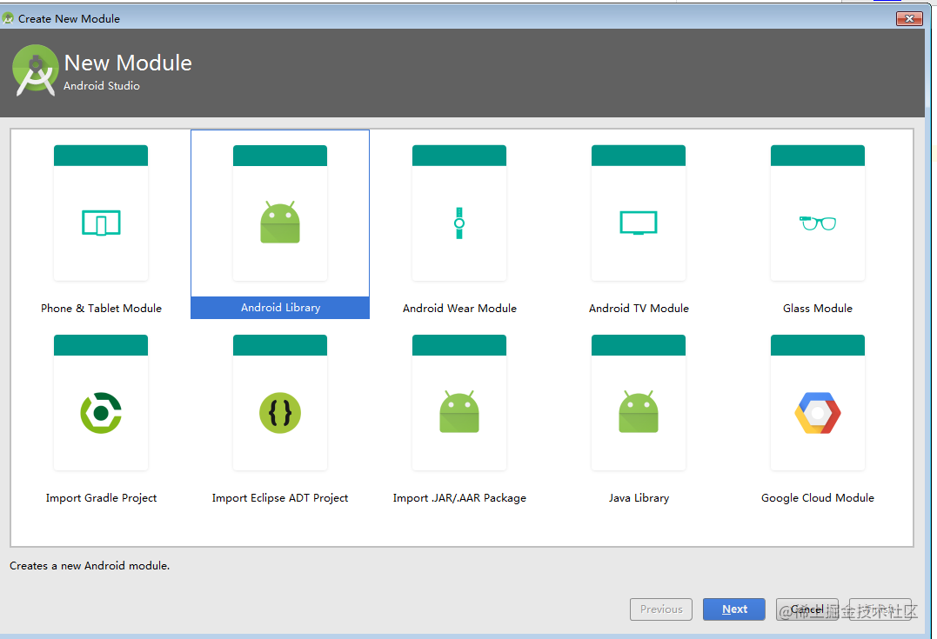937x639 pixels.
Task: Click the 'Android Wear Module' label
Action: [x=459, y=308]
